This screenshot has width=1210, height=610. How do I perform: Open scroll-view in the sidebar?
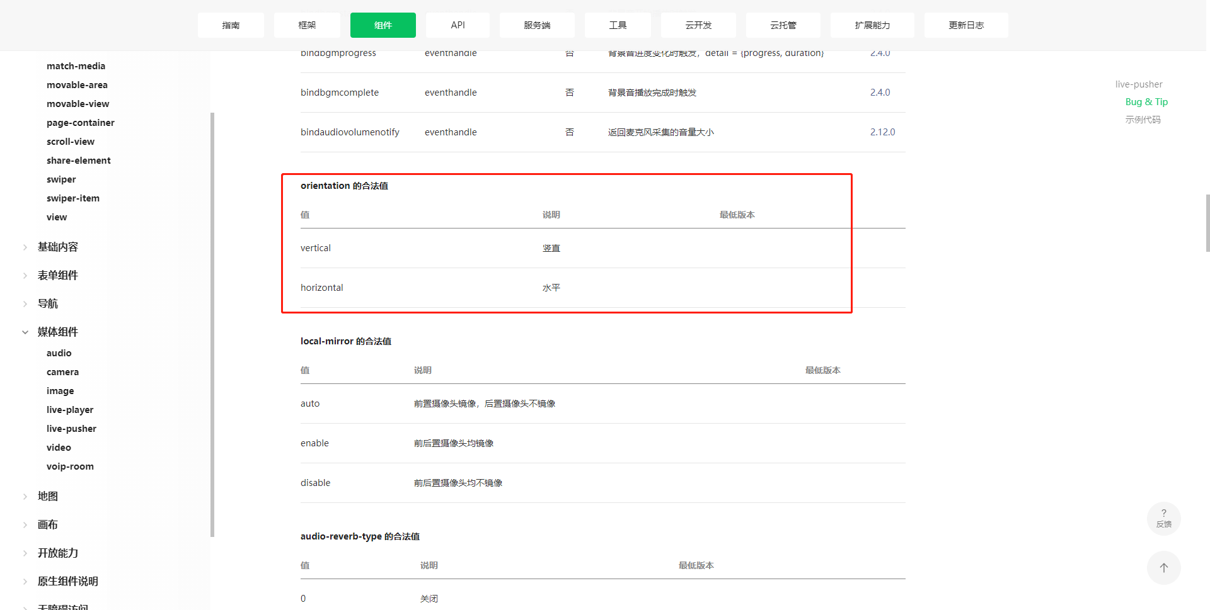point(70,142)
